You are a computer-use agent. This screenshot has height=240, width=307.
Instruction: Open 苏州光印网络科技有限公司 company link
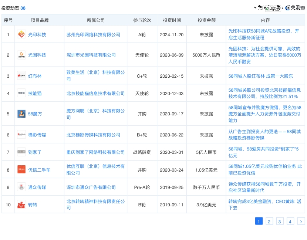(x=93, y=35)
